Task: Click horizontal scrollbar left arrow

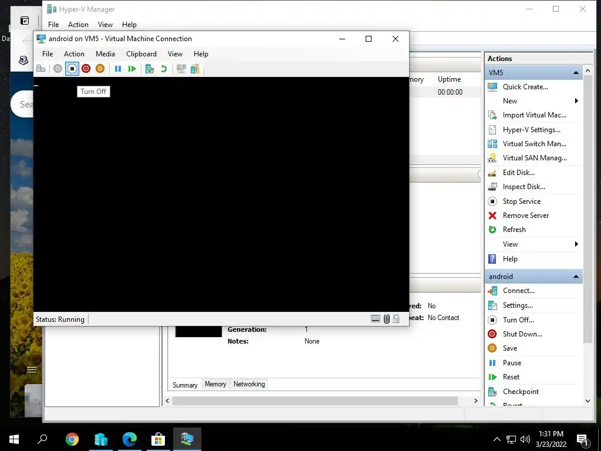Action: 167,400
